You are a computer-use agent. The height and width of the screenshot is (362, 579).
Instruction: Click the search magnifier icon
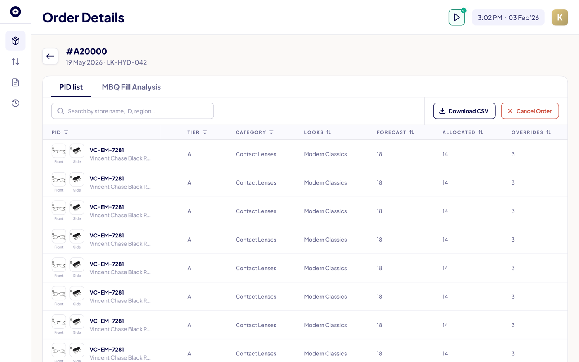click(x=61, y=111)
